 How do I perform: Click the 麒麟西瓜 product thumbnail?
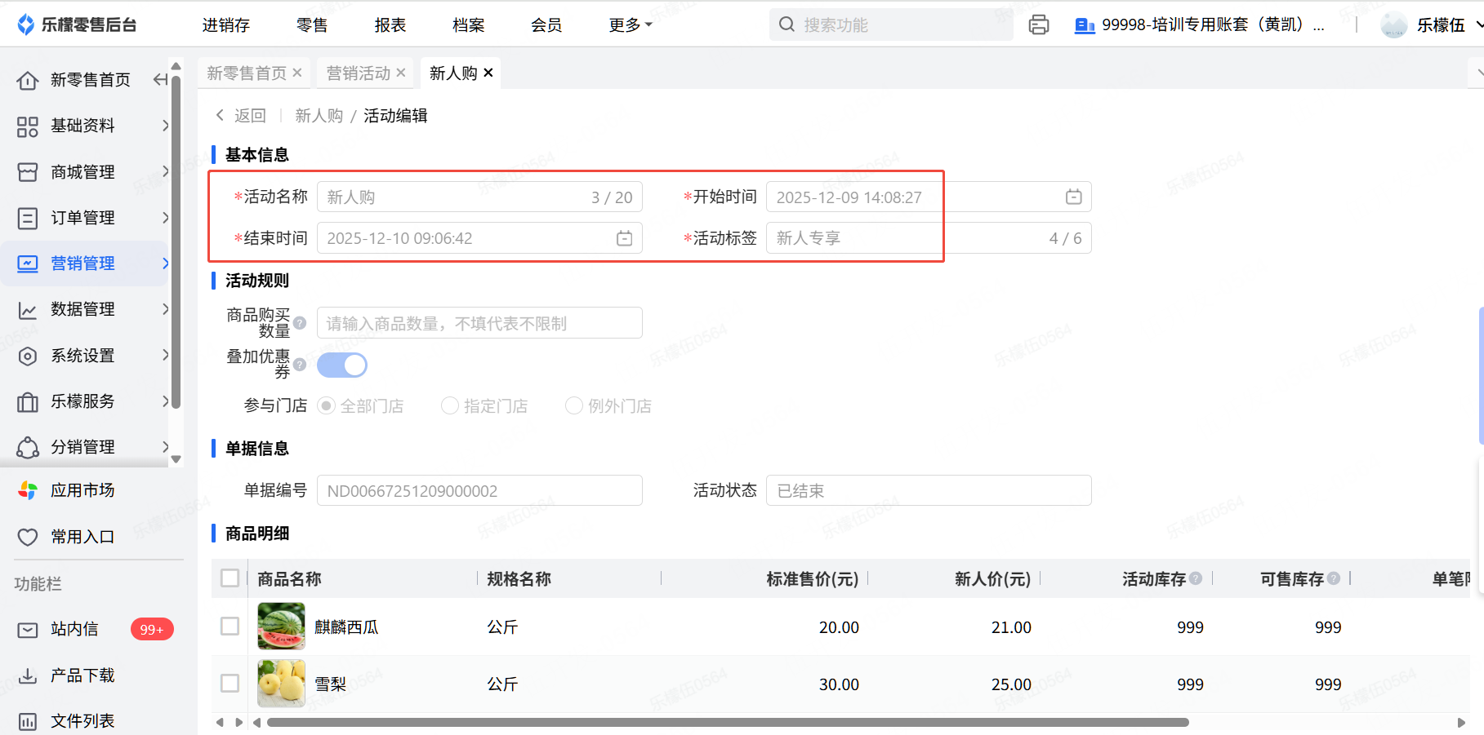tap(281, 627)
